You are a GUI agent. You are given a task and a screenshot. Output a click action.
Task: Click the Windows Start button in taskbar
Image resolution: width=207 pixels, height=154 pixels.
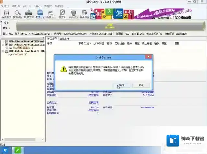(6, 150)
